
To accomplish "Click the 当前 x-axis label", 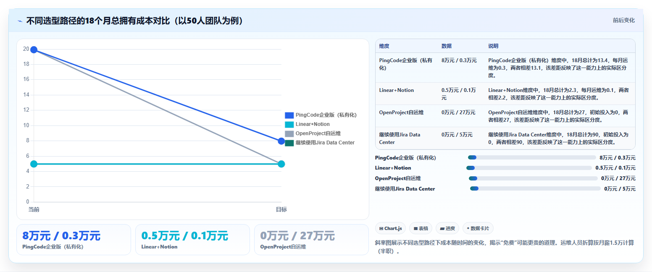I will click(34, 209).
